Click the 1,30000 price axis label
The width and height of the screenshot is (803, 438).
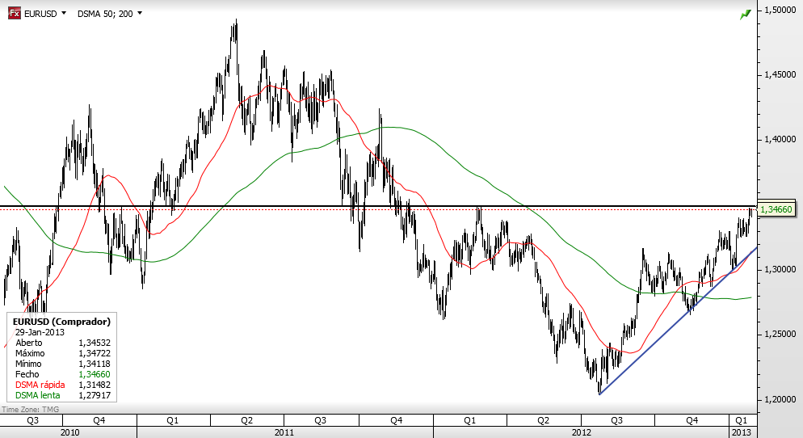780,269
